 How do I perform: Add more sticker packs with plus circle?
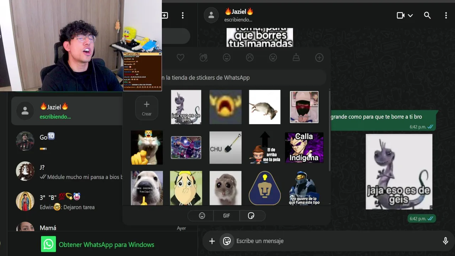click(x=319, y=57)
